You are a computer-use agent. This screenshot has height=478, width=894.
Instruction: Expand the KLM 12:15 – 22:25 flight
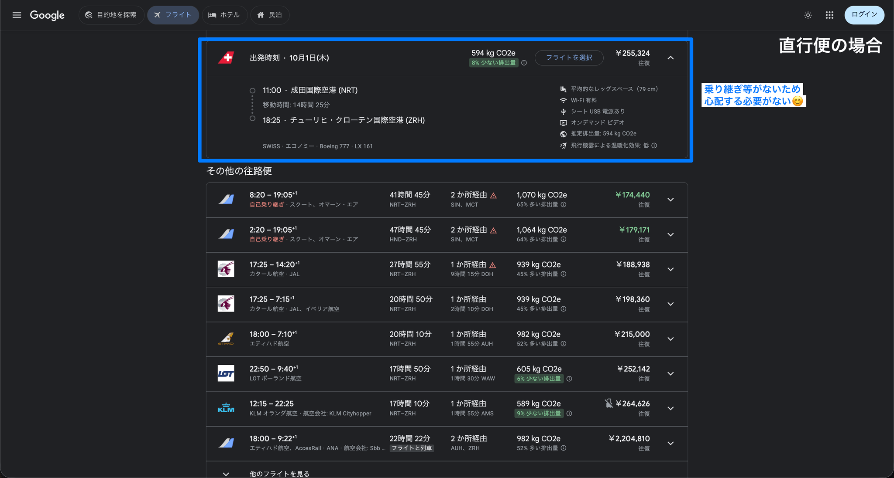coord(670,408)
